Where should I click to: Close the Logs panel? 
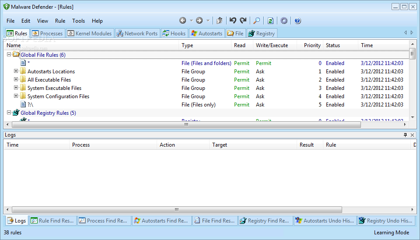(x=413, y=135)
